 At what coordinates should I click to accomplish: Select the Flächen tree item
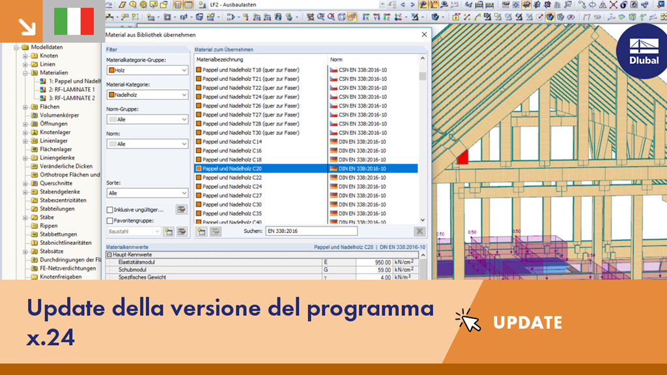click(x=50, y=107)
